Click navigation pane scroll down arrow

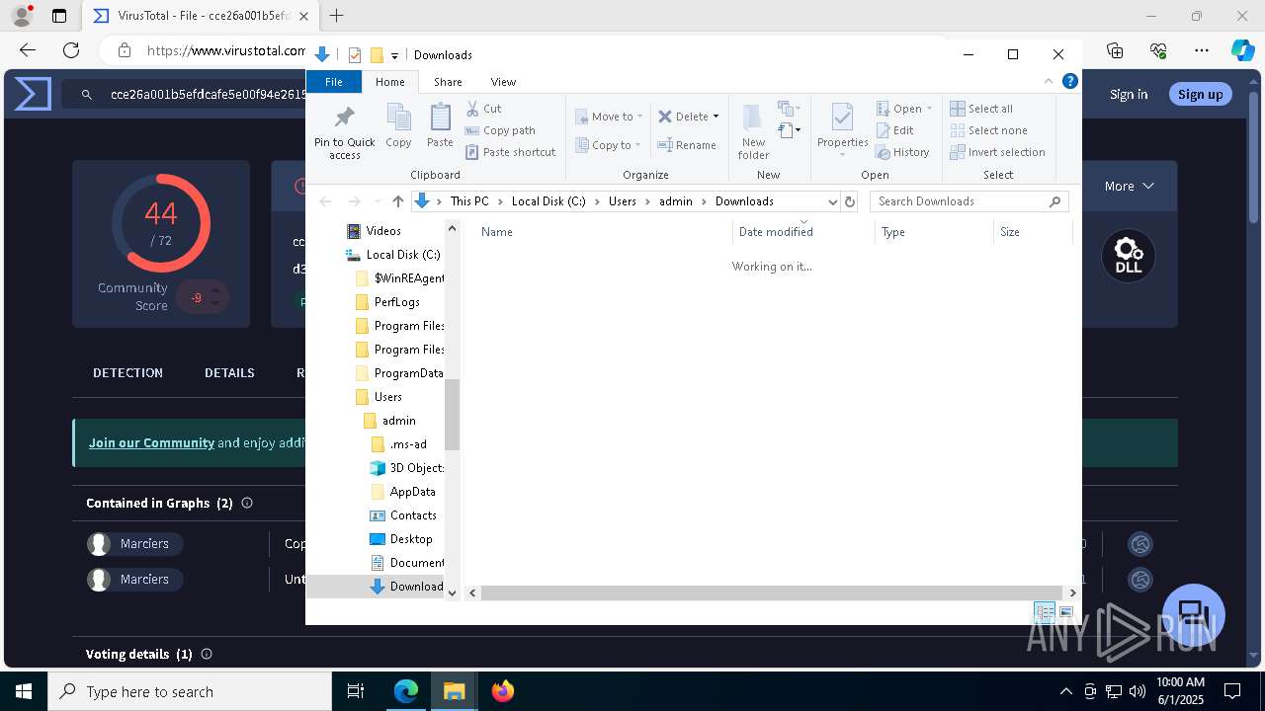tap(453, 592)
